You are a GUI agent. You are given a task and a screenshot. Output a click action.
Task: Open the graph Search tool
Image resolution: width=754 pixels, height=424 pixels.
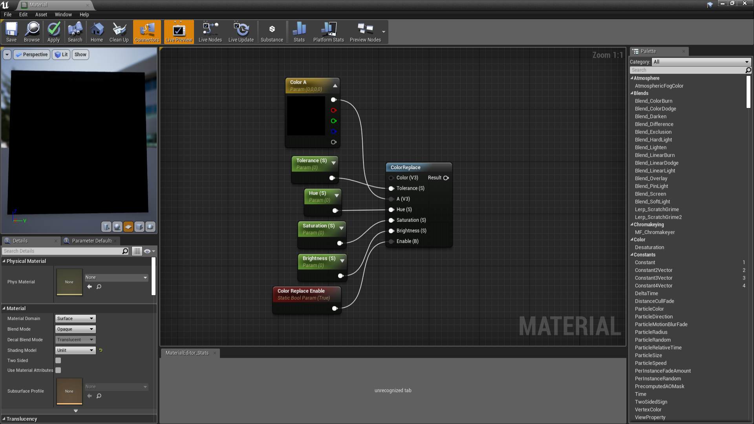click(x=75, y=31)
